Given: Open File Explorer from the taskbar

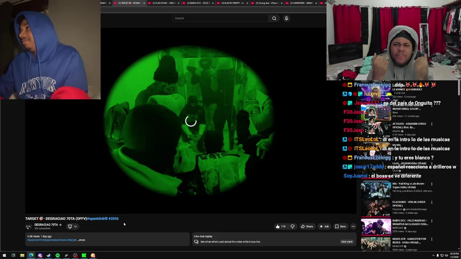Looking at the screenshot, I should coord(22,255).
